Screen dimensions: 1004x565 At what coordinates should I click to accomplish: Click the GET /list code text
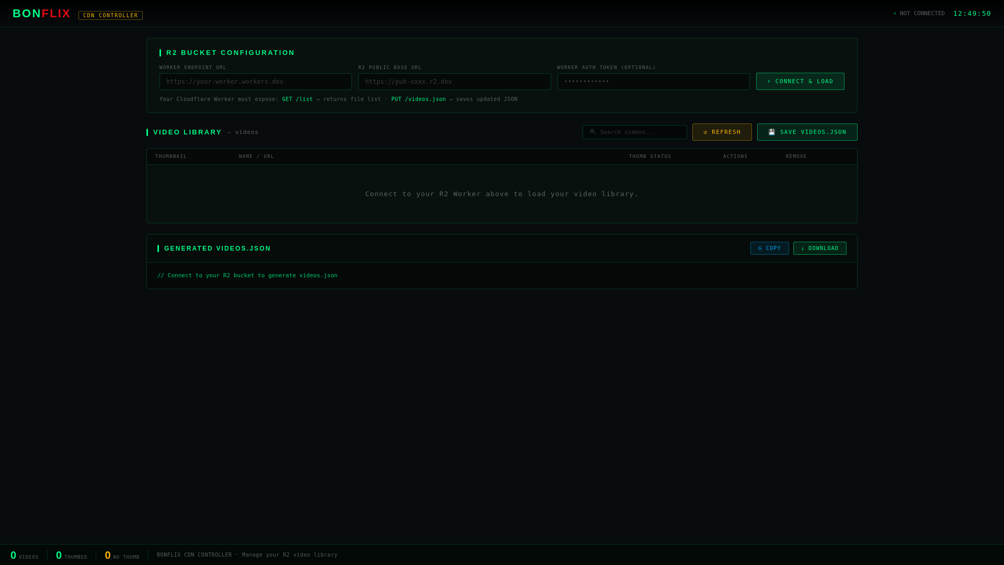click(x=298, y=99)
